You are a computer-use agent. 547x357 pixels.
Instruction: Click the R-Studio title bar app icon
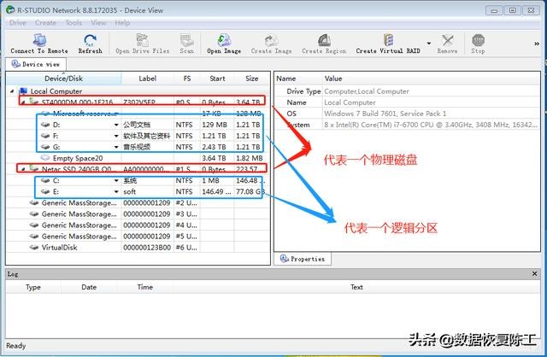pyautogui.click(x=10, y=10)
